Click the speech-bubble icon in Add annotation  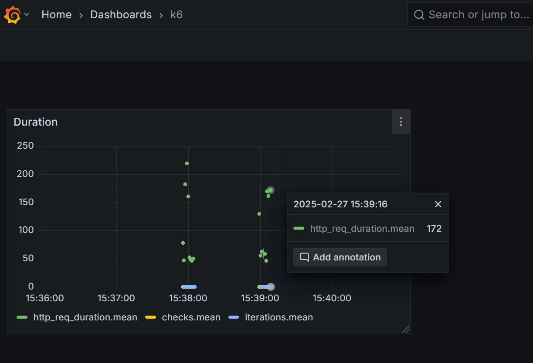304,257
